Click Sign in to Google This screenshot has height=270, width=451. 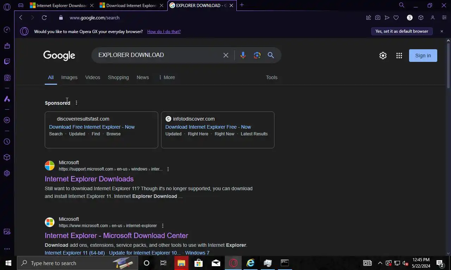click(x=423, y=56)
